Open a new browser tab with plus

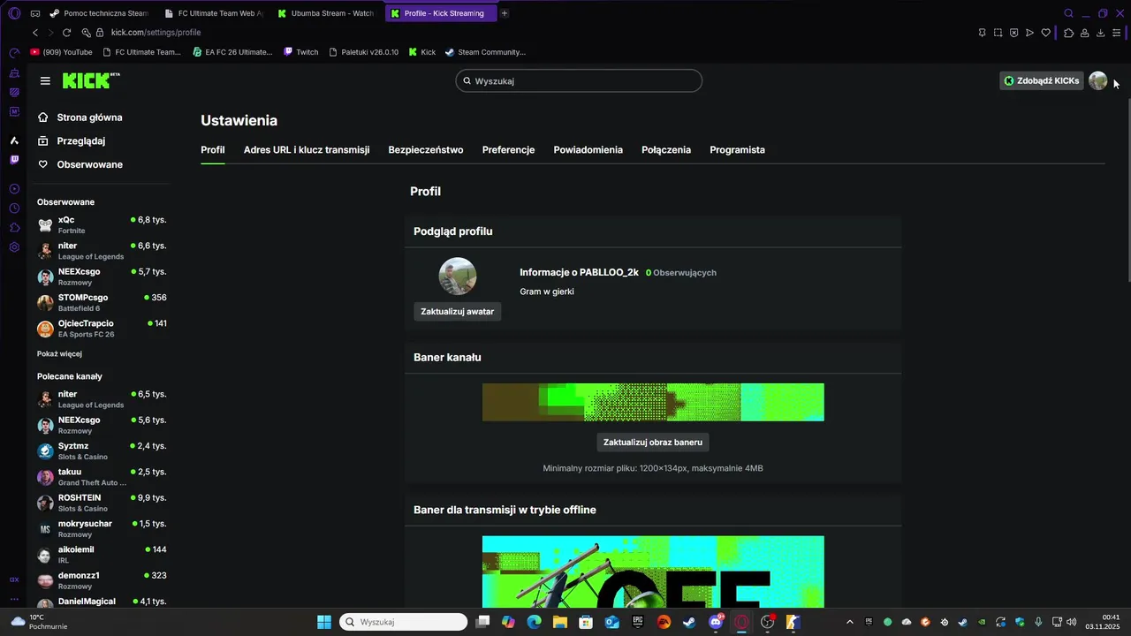[x=505, y=13]
